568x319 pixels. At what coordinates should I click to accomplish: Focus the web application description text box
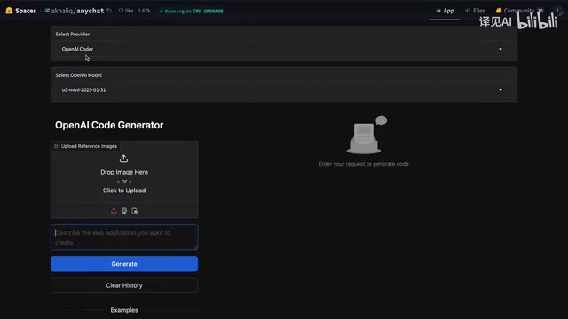(124, 237)
